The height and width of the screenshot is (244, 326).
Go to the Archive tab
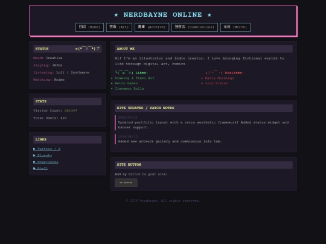[x=152, y=27]
